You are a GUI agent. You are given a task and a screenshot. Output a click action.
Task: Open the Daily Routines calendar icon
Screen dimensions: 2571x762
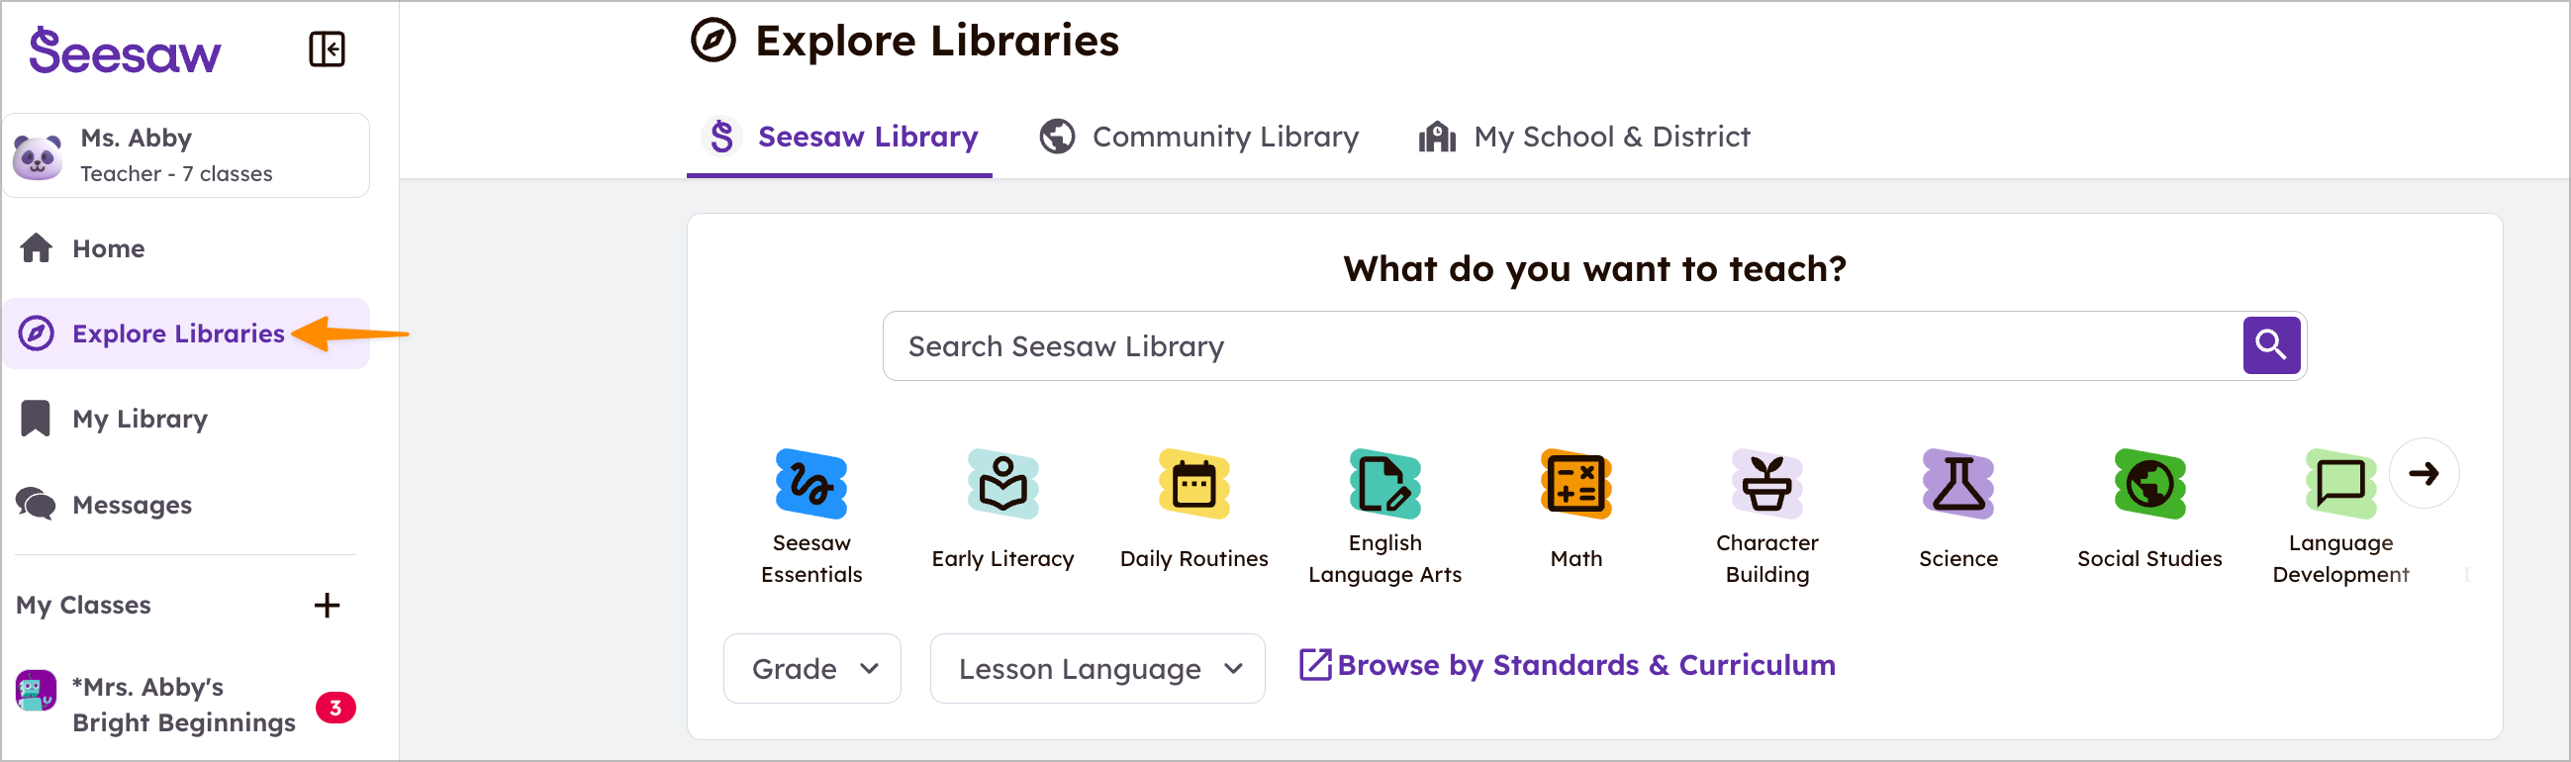click(x=1193, y=484)
